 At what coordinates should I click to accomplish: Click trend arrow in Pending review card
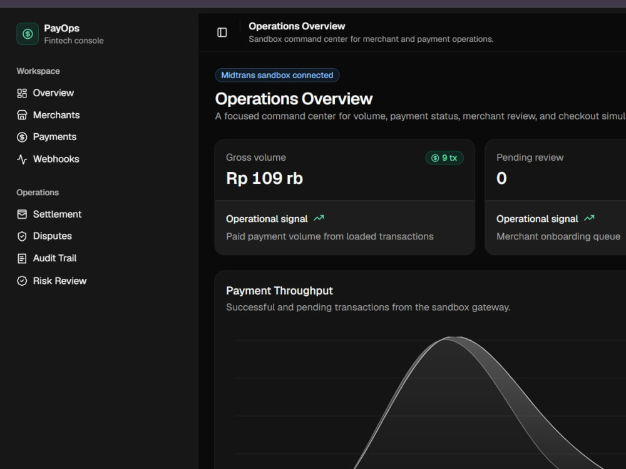[589, 218]
